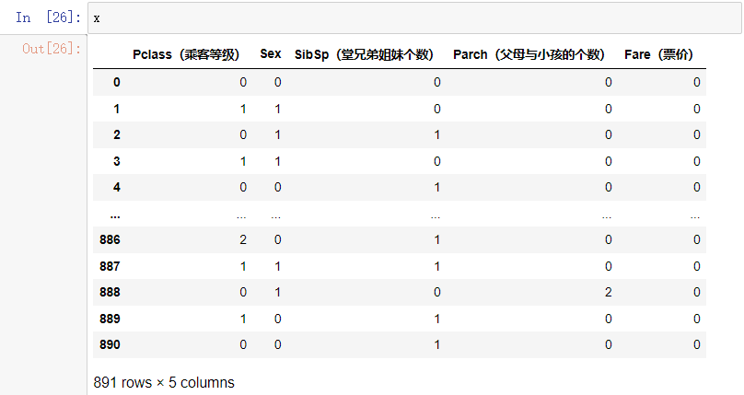
Task: Click the Fare value in row 890
Action: click(x=697, y=345)
